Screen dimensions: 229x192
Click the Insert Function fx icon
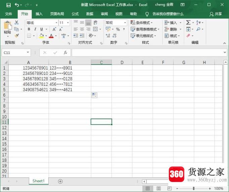tap(65, 53)
